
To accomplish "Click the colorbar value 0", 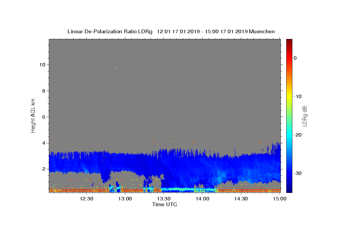I will pyautogui.click(x=295, y=58).
